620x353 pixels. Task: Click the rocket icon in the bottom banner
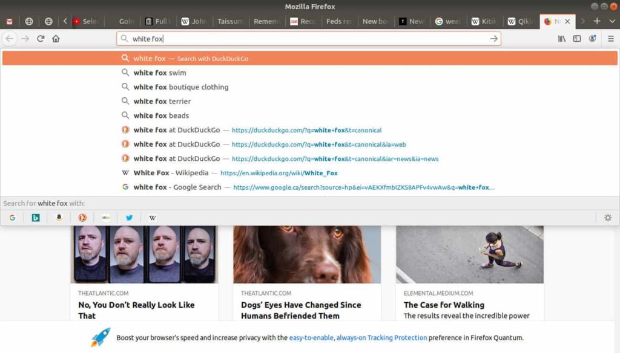click(x=101, y=337)
